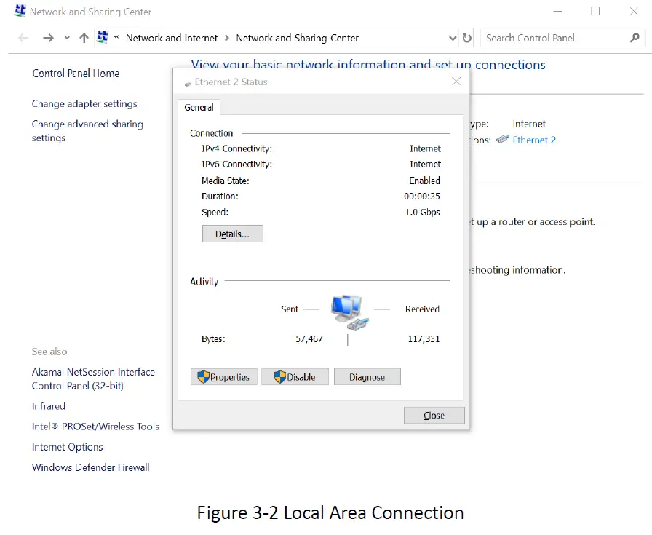Open the Recent locations dropdown arrow
Viewport: 652px width, 535px height.
[x=67, y=38]
